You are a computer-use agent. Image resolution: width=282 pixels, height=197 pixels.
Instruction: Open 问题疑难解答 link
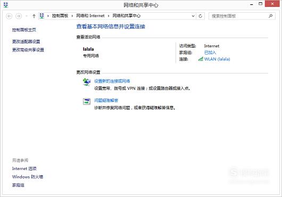(x=106, y=101)
